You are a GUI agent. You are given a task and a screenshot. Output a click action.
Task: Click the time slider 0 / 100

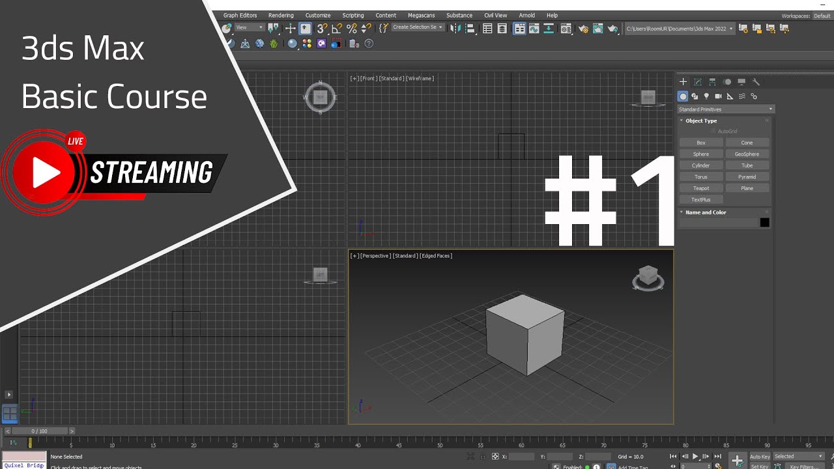tap(39, 431)
